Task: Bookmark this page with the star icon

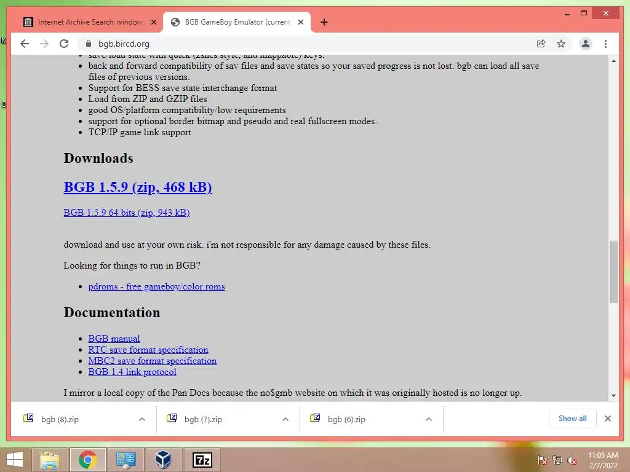Action: 561,44
